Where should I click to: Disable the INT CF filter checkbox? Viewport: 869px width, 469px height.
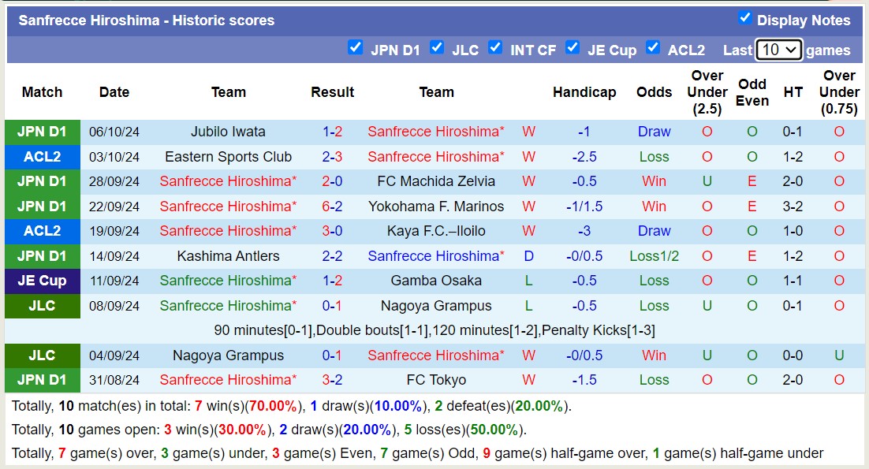pos(495,47)
